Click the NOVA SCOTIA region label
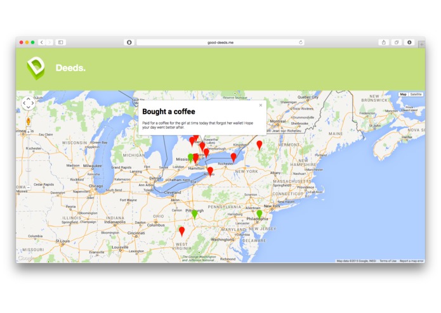The height and width of the screenshot is (313, 441). tap(416, 130)
